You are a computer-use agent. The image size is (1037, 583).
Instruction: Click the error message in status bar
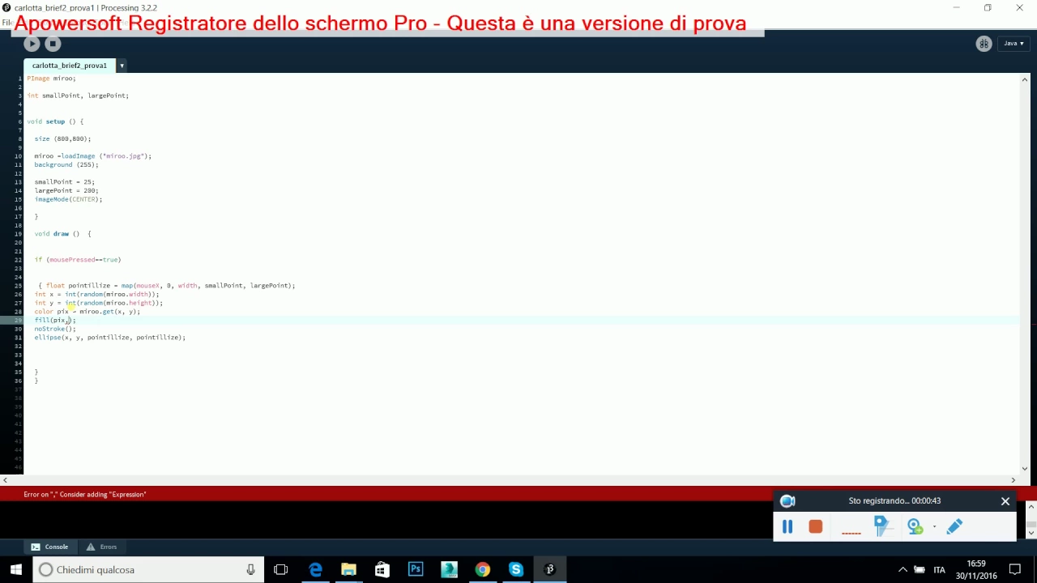[85, 495]
